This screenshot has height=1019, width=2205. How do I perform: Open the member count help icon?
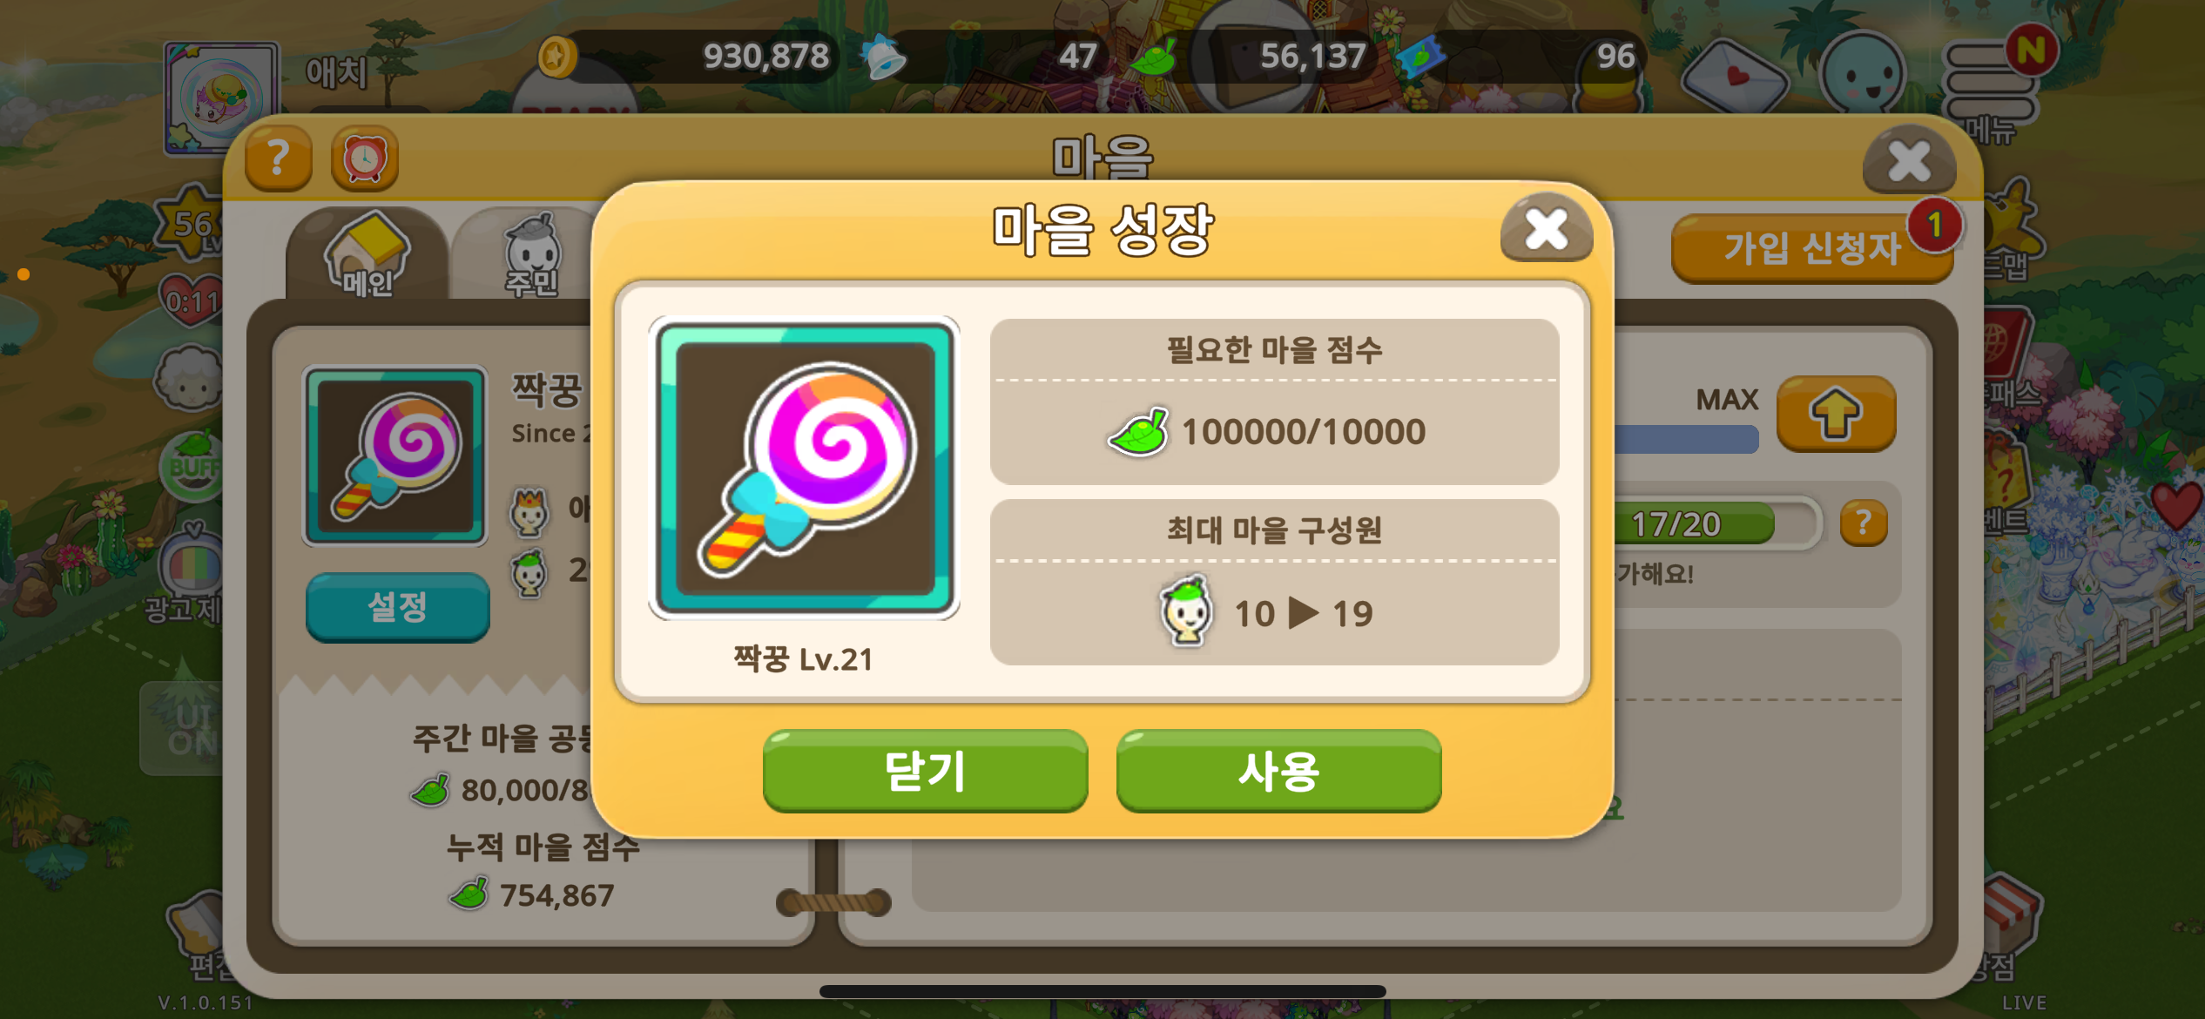(1864, 523)
